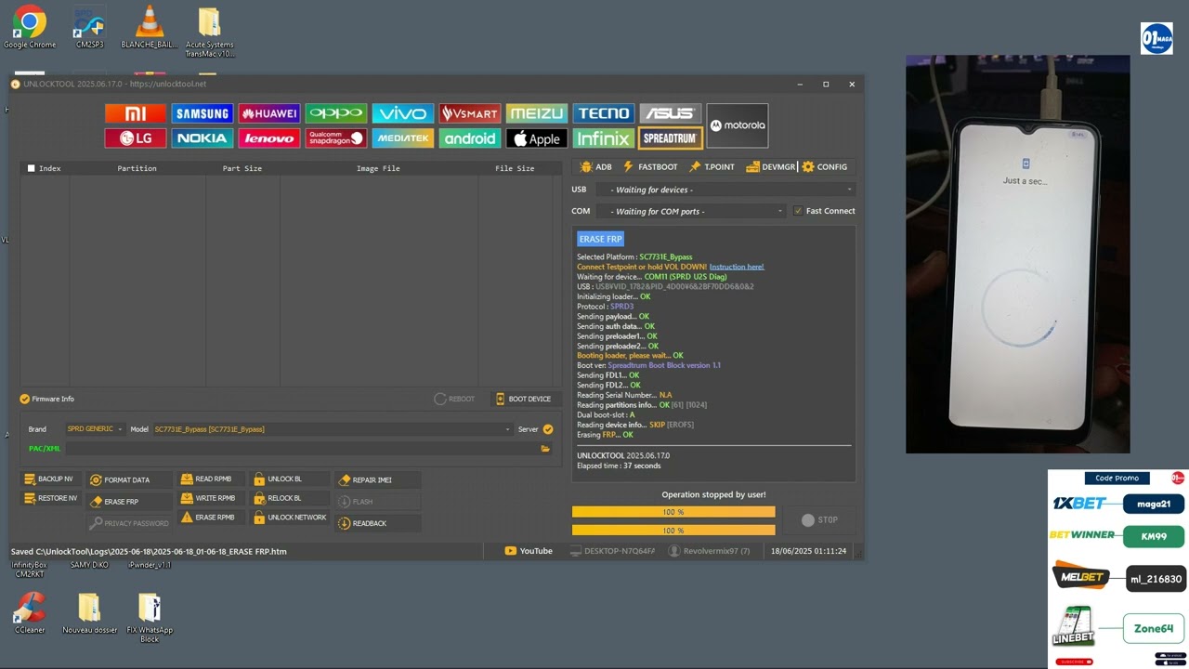Choose the Nokia brand tile

[203, 138]
